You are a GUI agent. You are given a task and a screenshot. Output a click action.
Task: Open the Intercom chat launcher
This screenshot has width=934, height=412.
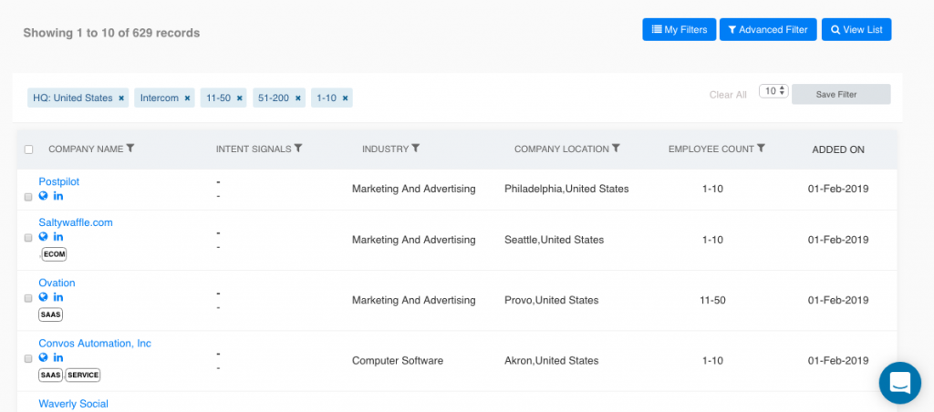pyautogui.click(x=899, y=383)
